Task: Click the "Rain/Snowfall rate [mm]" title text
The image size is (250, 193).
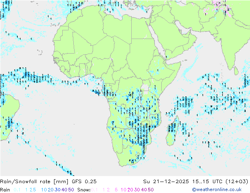Action: [x=34, y=182]
